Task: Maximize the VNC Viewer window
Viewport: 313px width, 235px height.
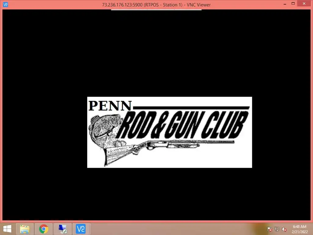Action: coord(293,4)
